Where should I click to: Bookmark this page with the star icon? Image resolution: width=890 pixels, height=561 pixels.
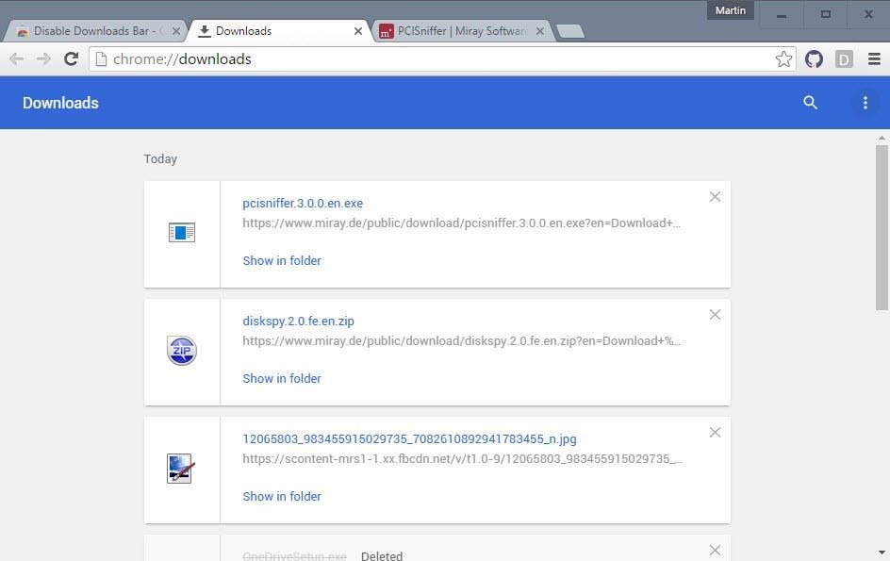pos(783,59)
